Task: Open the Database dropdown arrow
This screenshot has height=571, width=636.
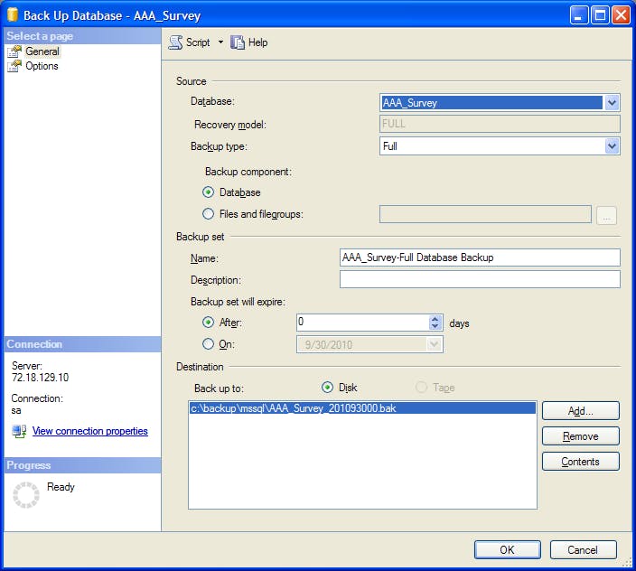Action: (x=613, y=103)
